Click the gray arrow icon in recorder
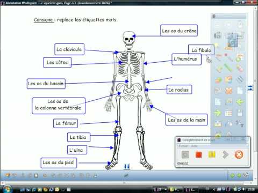 tap(225, 154)
